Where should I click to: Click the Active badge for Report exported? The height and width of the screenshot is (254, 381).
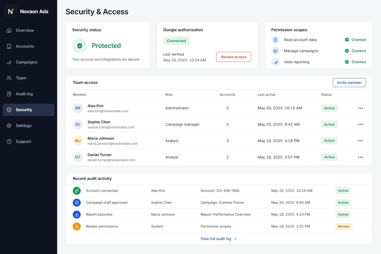pos(343,215)
